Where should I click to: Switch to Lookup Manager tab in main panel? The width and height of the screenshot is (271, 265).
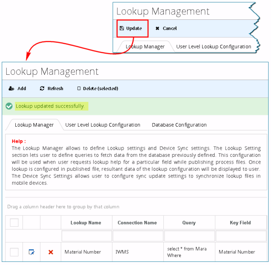[34, 125]
